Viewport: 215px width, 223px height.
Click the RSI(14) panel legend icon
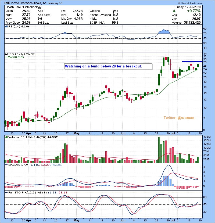pos(6,26)
